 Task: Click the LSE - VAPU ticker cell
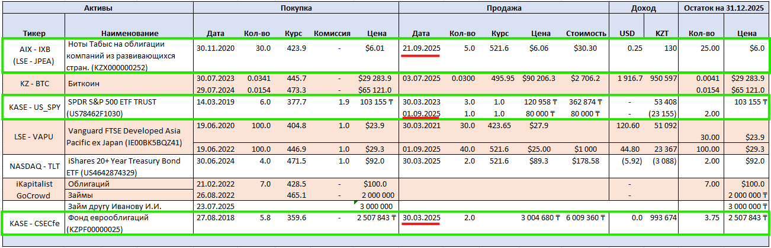[x=34, y=136]
